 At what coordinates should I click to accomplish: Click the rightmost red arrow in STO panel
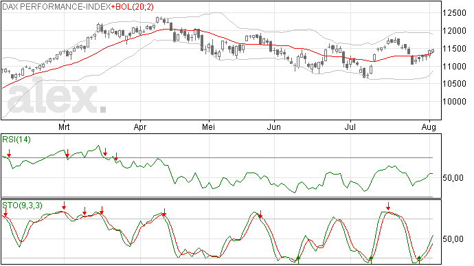point(388,207)
